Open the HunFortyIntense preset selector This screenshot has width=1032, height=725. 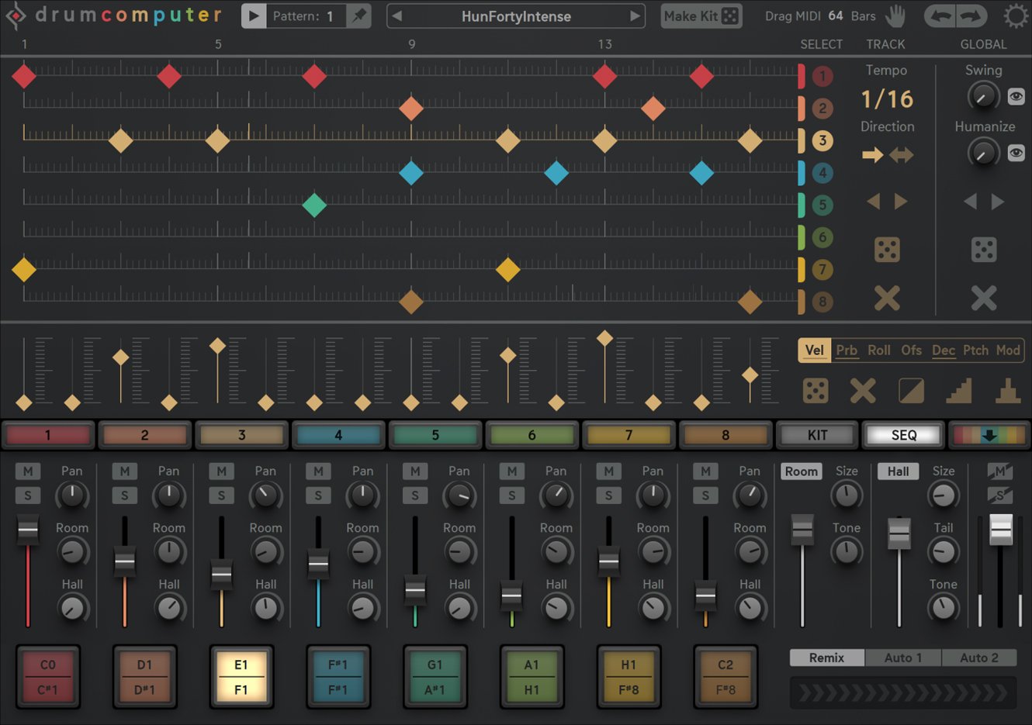pyautogui.click(x=516, y=16)
